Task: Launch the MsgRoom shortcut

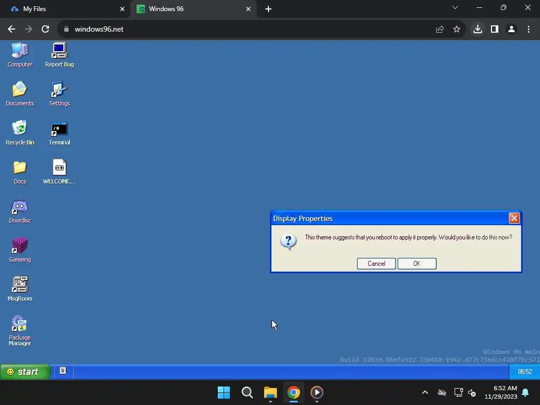Action: click(x=20, y=288)
